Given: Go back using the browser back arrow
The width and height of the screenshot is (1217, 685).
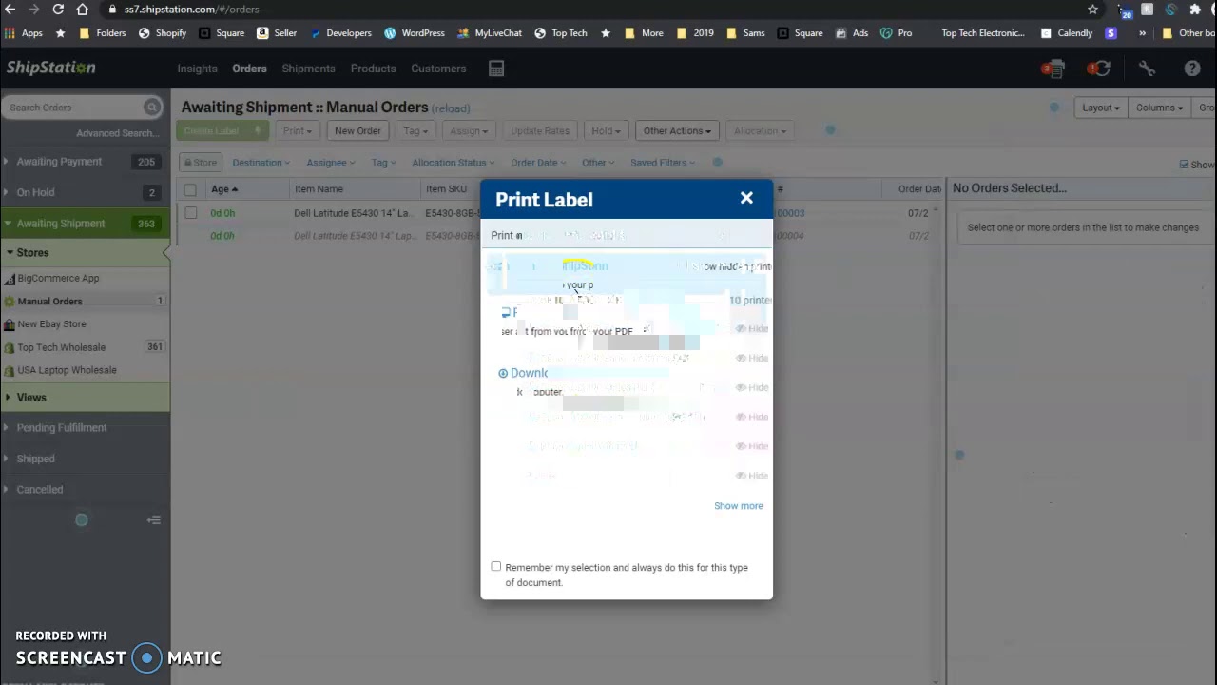Looking at the screenshot, I should click(x=10, y=10).
